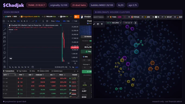Screen dimensions: 185x104
Task: Click the green Buy button
Action: click(86, 52)
